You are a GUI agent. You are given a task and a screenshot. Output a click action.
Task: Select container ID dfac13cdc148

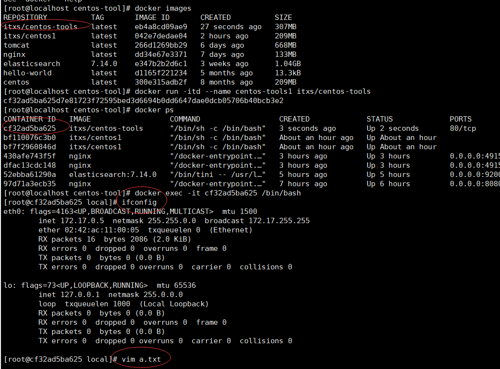[30, 165]
